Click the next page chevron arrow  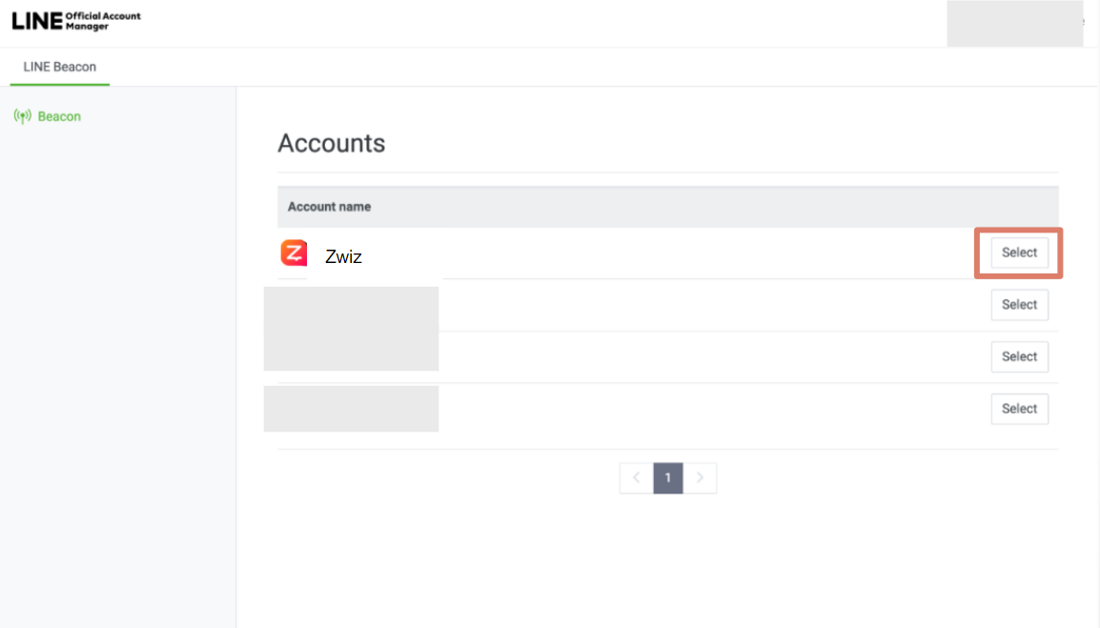(700, 477)
